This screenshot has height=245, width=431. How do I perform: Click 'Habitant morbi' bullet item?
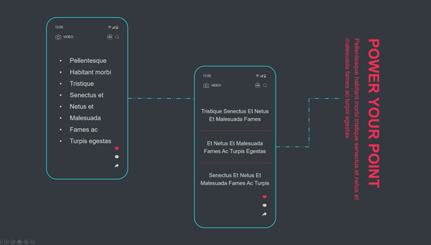[x=90, y=72]
